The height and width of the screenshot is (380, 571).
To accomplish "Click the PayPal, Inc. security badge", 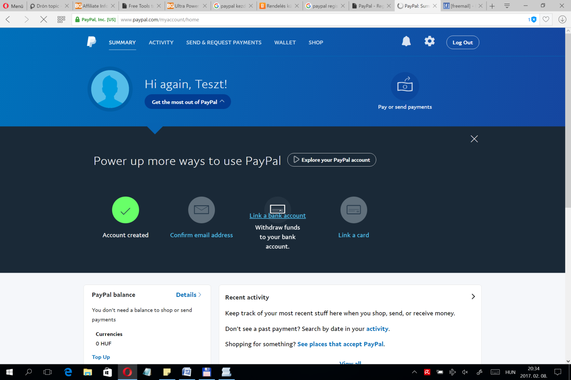I will (96, 19).
